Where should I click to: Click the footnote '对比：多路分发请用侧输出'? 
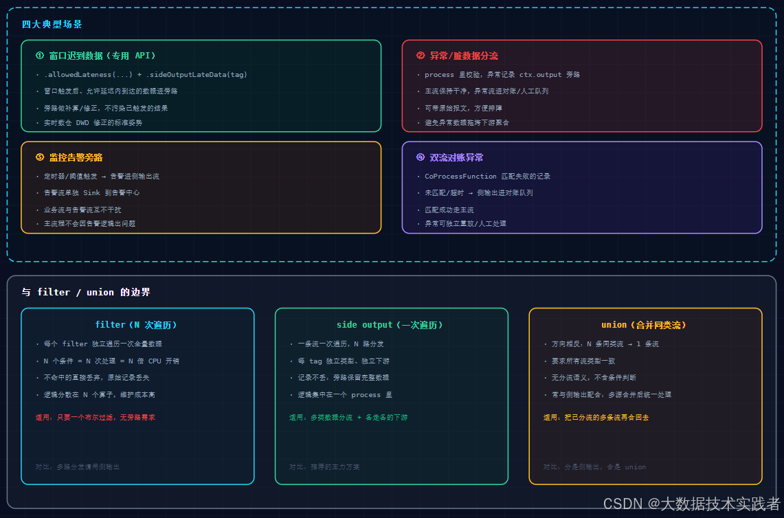[x=77, y=466]
